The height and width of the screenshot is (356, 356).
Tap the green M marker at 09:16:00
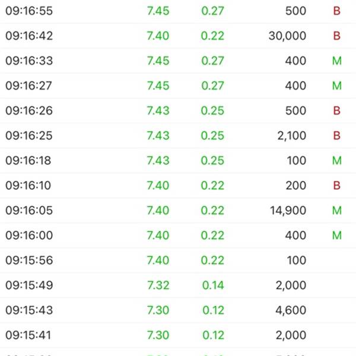point(336,235)
